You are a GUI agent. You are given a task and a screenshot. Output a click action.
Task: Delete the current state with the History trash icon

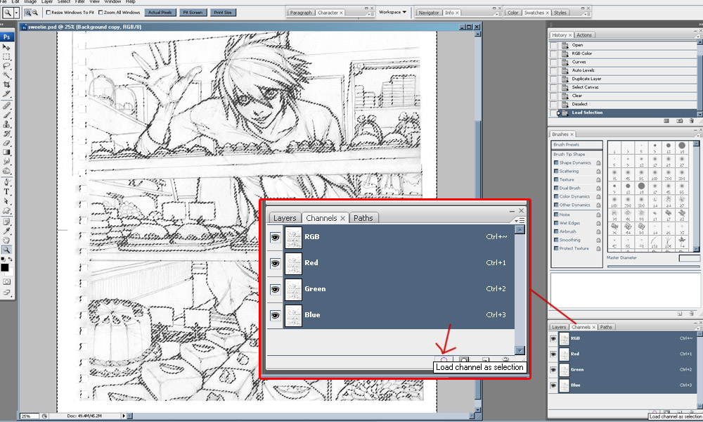[692, 121]
